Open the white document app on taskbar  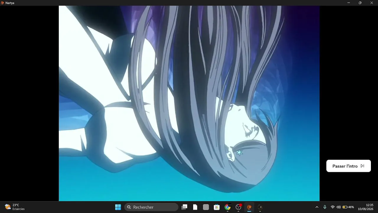195,207
